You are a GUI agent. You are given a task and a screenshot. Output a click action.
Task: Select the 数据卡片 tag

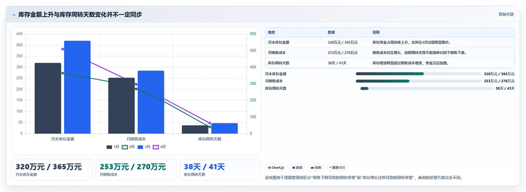point(337,168)
